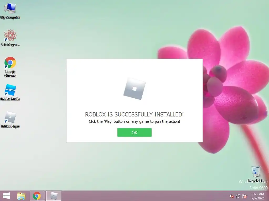
Task: Click the 7/7/2022 date in the tray
Action: [x=257, y=198]
